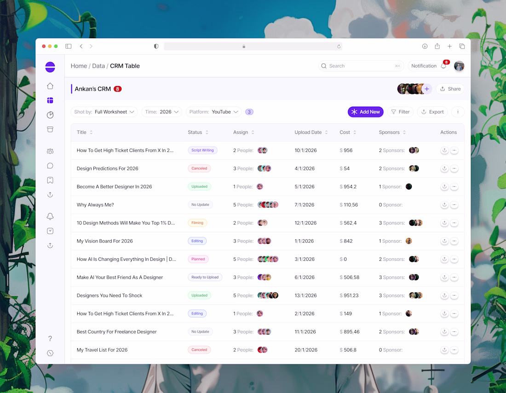Click the '3' filter count badge
Image resolution: width=506 pixels, height=393 pixels.
249,112
